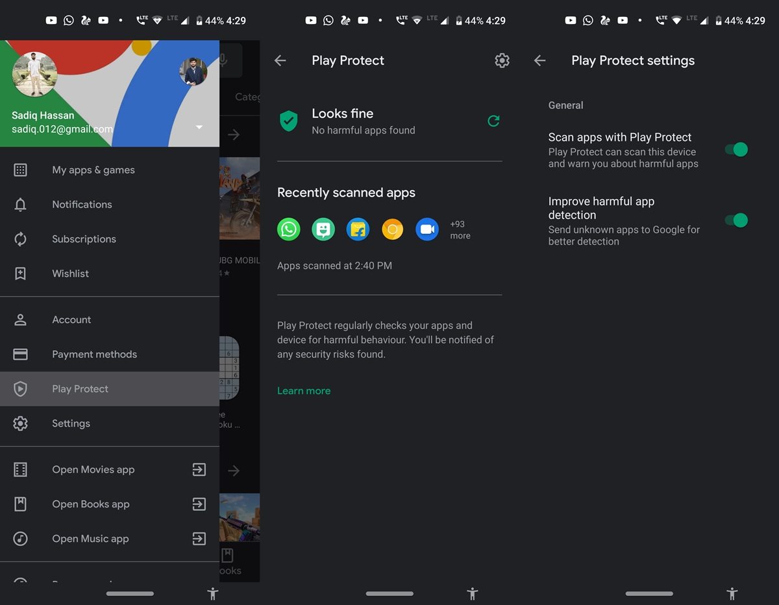Tap the blue video camera app icon
The width and height of the screenshot is (779, 605).
click(x=427, y=229)
